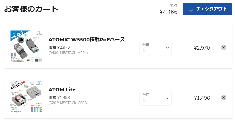
Task: Remove ATOM Lite from cart
Action: coord(224,98)
